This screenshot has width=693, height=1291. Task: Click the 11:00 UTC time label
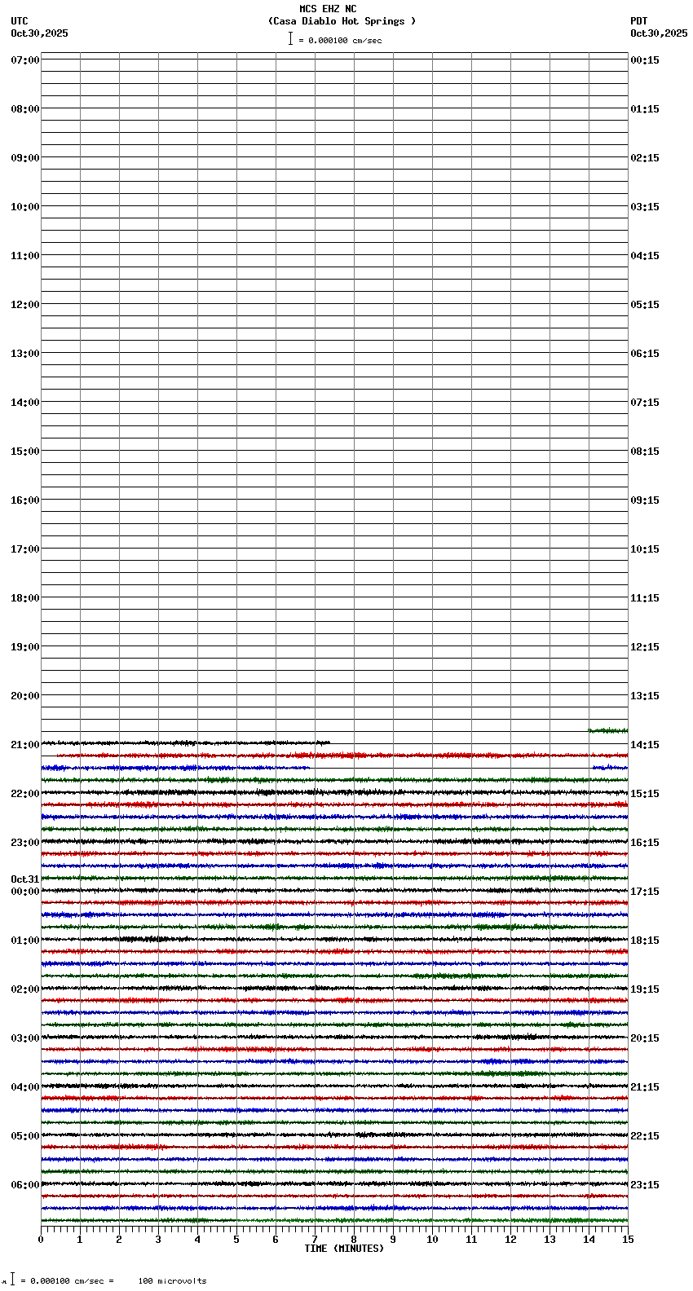(x=25, y=256)
